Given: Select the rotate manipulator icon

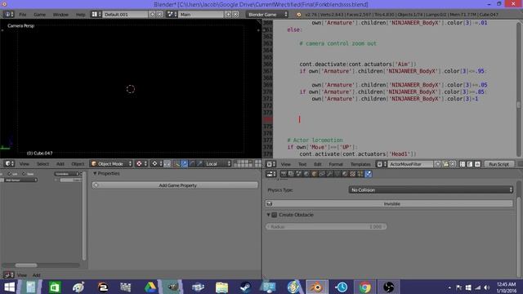Looking at the screenshot, I should pyautogui.click(x=192, y=163).
